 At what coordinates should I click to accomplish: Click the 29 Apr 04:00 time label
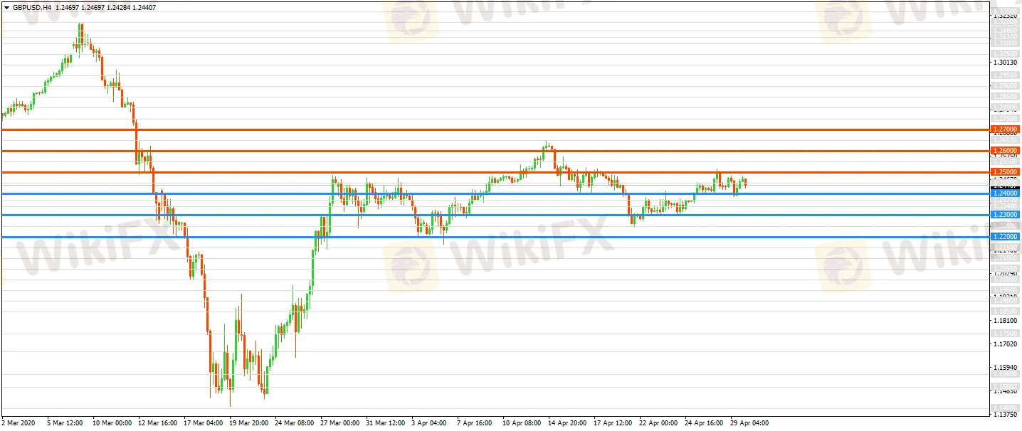pos(749,423)
